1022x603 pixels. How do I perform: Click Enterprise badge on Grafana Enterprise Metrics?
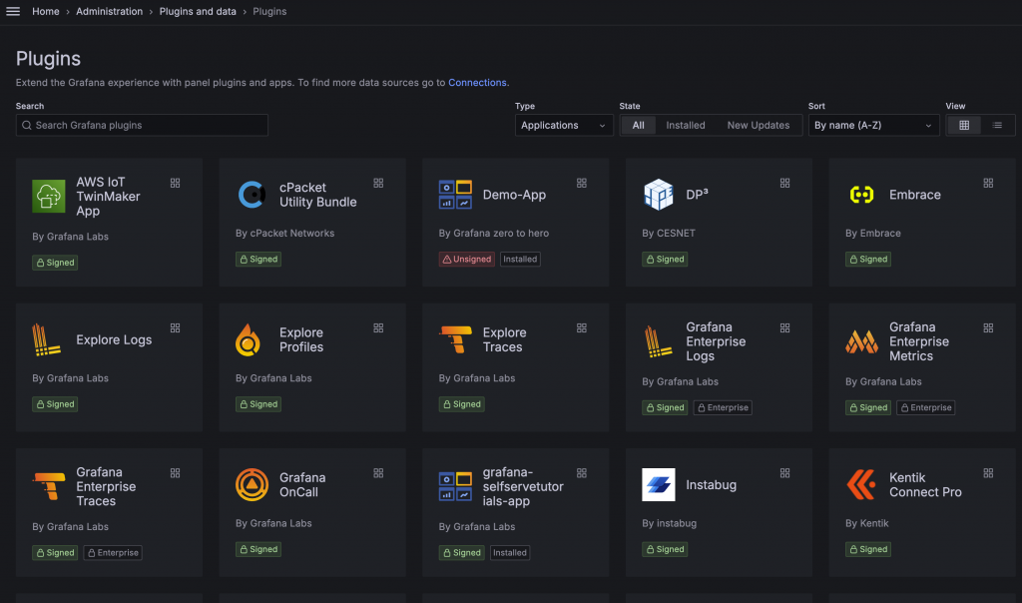[925, 407]
